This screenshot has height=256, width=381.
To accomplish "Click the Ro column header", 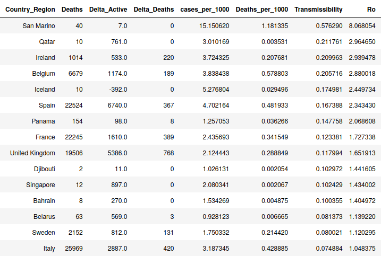I will click(x=371, y=10).
